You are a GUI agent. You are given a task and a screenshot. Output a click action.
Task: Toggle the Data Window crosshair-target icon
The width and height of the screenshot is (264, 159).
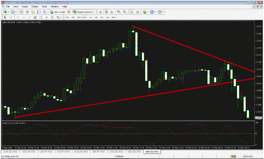click(27, 12)
